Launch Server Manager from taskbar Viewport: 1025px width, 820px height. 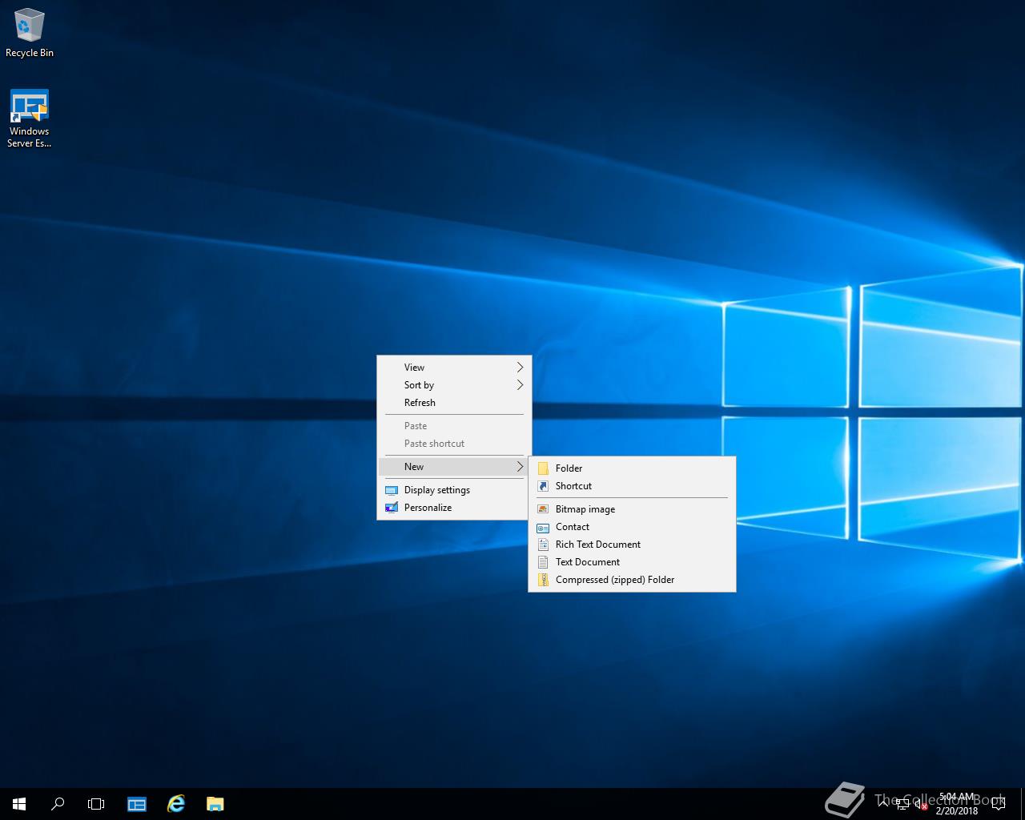(x=137, y=804)
